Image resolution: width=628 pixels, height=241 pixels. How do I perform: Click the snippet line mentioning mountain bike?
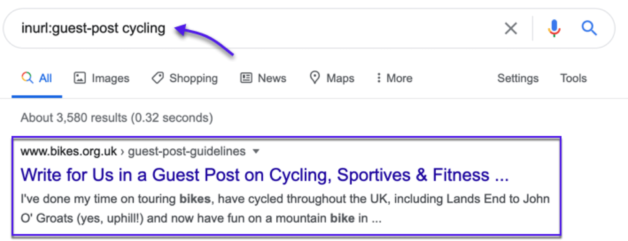(x=201, y=218)
